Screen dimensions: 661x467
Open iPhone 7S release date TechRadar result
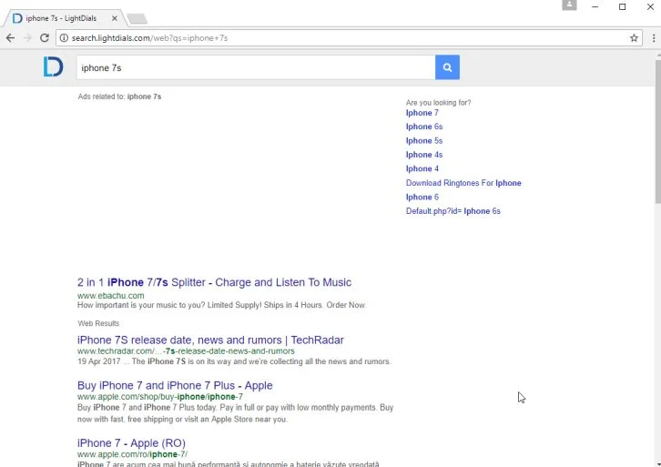pos(210,340)
